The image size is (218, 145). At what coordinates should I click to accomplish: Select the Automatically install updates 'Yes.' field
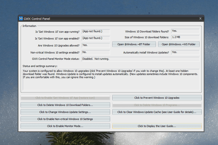coord(185,53)
